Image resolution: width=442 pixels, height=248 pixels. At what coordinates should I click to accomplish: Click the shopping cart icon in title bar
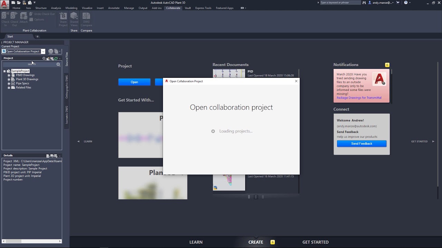tap(398, 3)
